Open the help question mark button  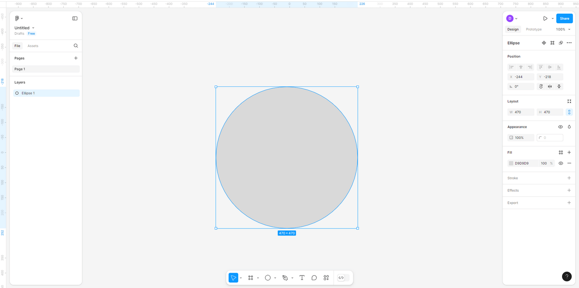click(x=567, y=276)
